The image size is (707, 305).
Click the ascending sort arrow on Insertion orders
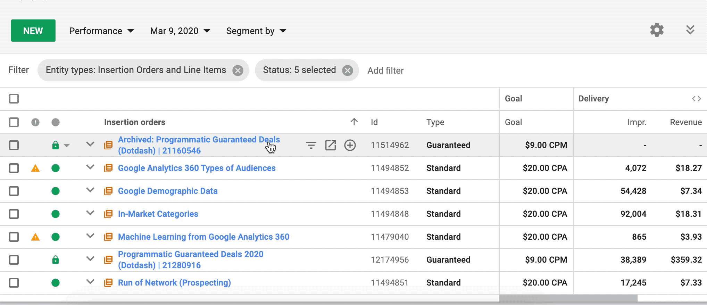click(x=354, y=122)
